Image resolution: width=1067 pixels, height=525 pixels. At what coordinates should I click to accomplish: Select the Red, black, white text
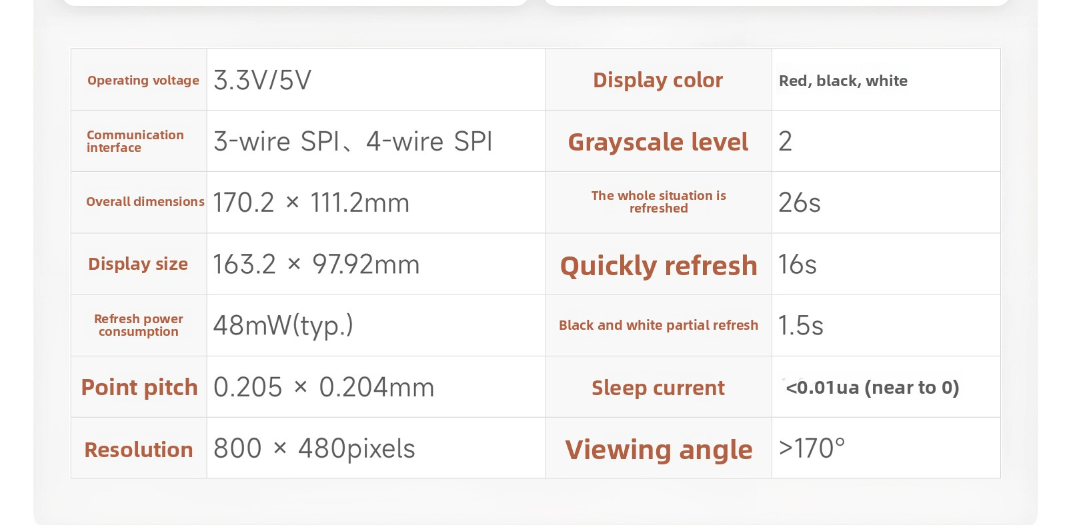pos(843,81)
